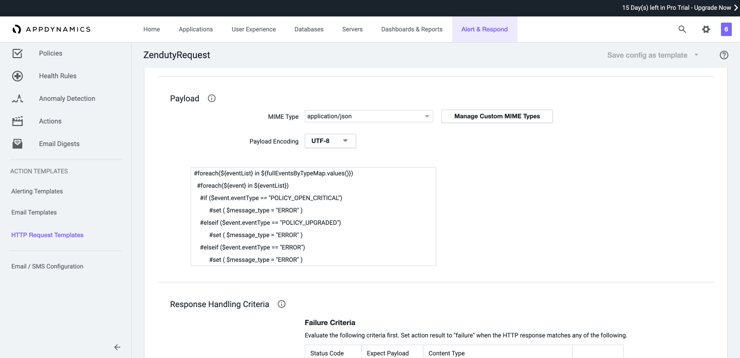Click the Upgrade Now chevron arrow
740x358 pixels.
736,8
